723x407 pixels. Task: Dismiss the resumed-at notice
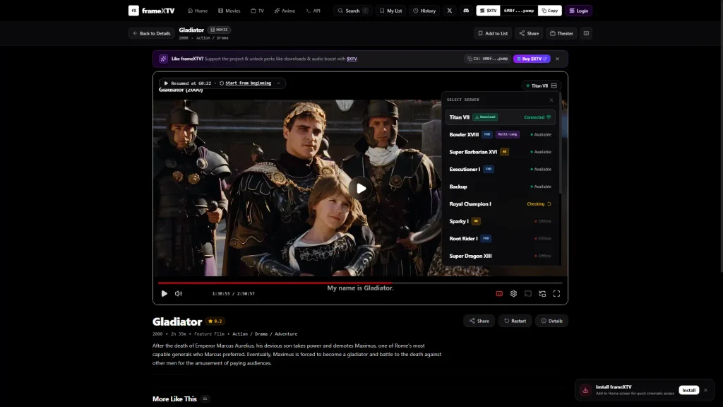(278, 83)
